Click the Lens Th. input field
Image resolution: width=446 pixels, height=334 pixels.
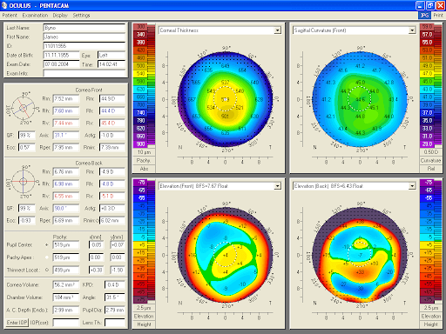[x=115, y=323]
